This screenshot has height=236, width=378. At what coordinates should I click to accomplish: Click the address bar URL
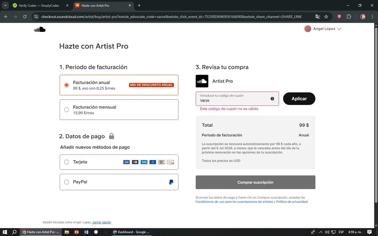point(171,17)
